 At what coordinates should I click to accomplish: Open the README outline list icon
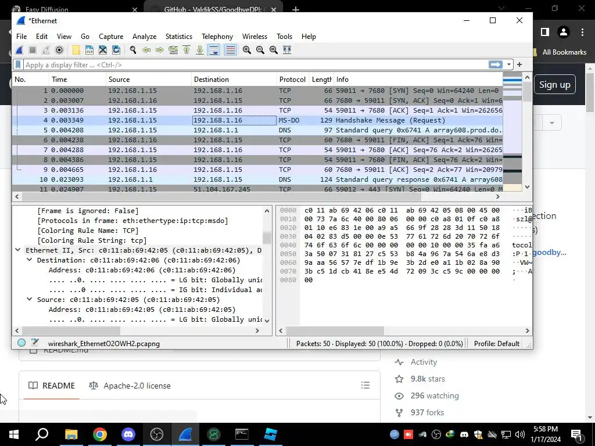[x=365, y=386]
